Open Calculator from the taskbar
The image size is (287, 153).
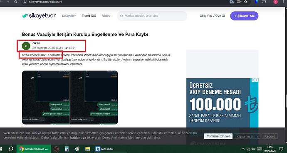tap(67, 149)
